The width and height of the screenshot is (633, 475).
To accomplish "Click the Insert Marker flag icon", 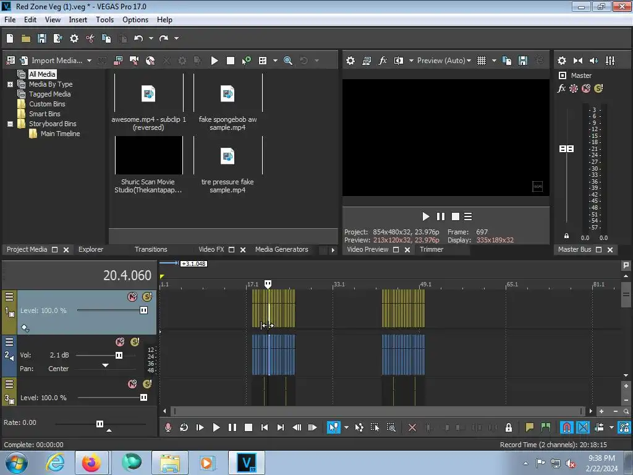I will 530,427.
